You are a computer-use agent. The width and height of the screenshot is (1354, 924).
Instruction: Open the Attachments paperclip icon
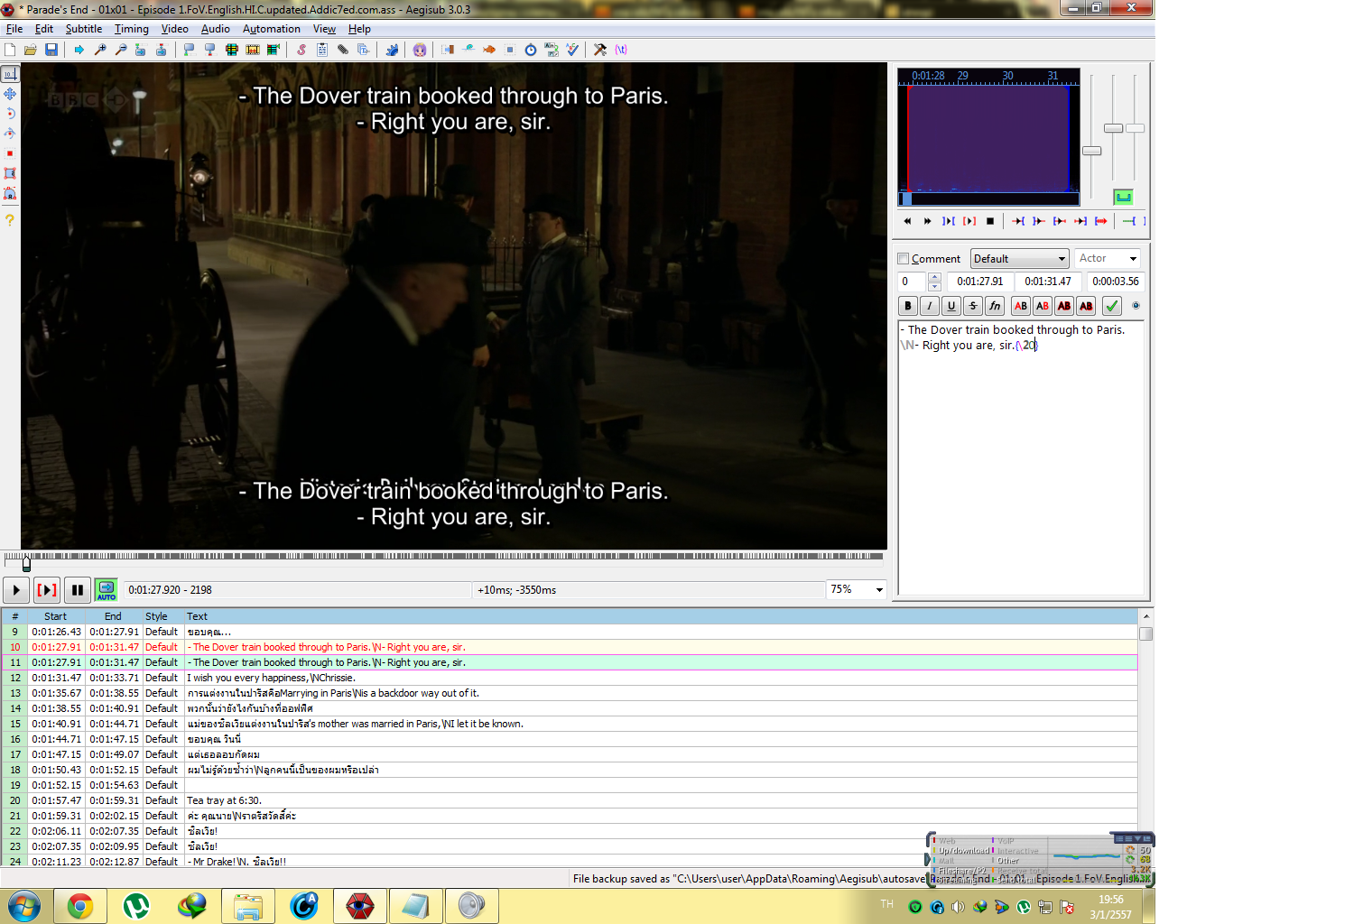point(343,50)
